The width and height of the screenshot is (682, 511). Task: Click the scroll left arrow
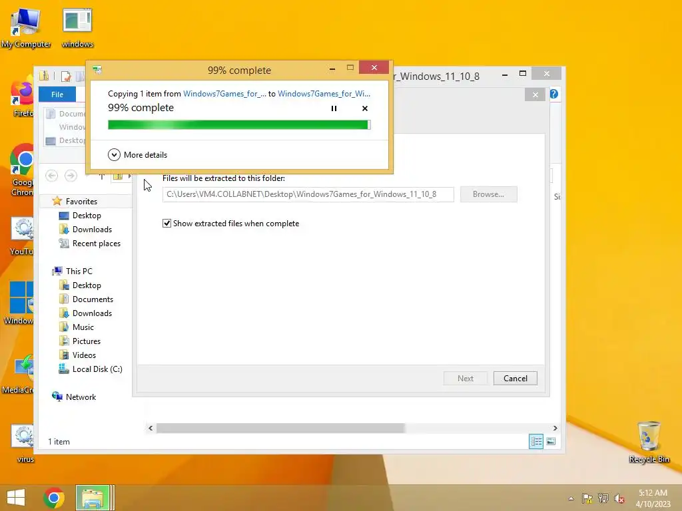point(151,428)
